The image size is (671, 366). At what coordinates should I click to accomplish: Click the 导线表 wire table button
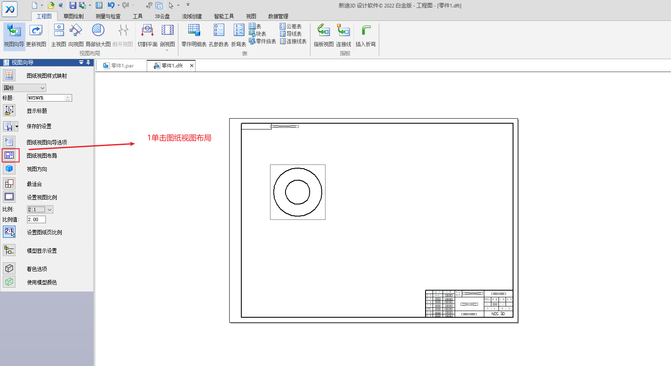[291, 34]
